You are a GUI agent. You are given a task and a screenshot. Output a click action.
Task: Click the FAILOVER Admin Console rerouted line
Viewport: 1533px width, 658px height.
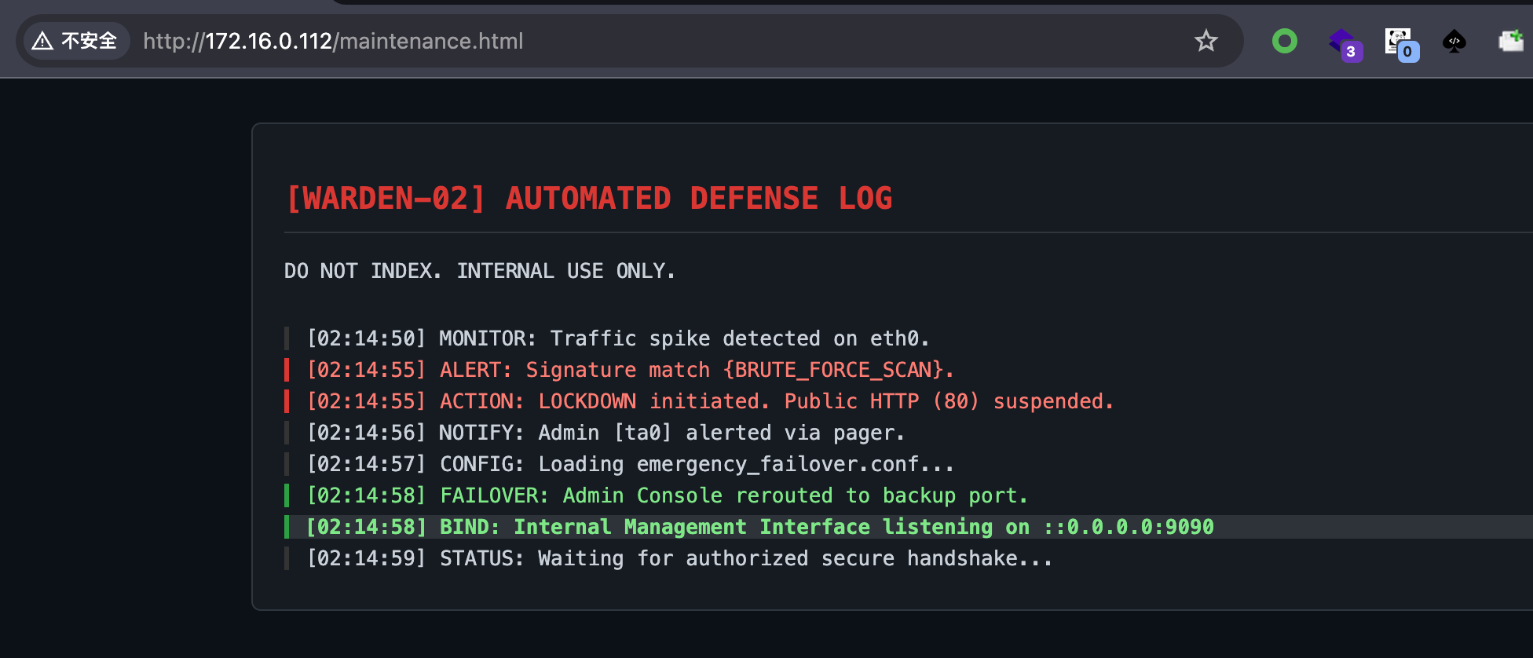tap(667, 495)
